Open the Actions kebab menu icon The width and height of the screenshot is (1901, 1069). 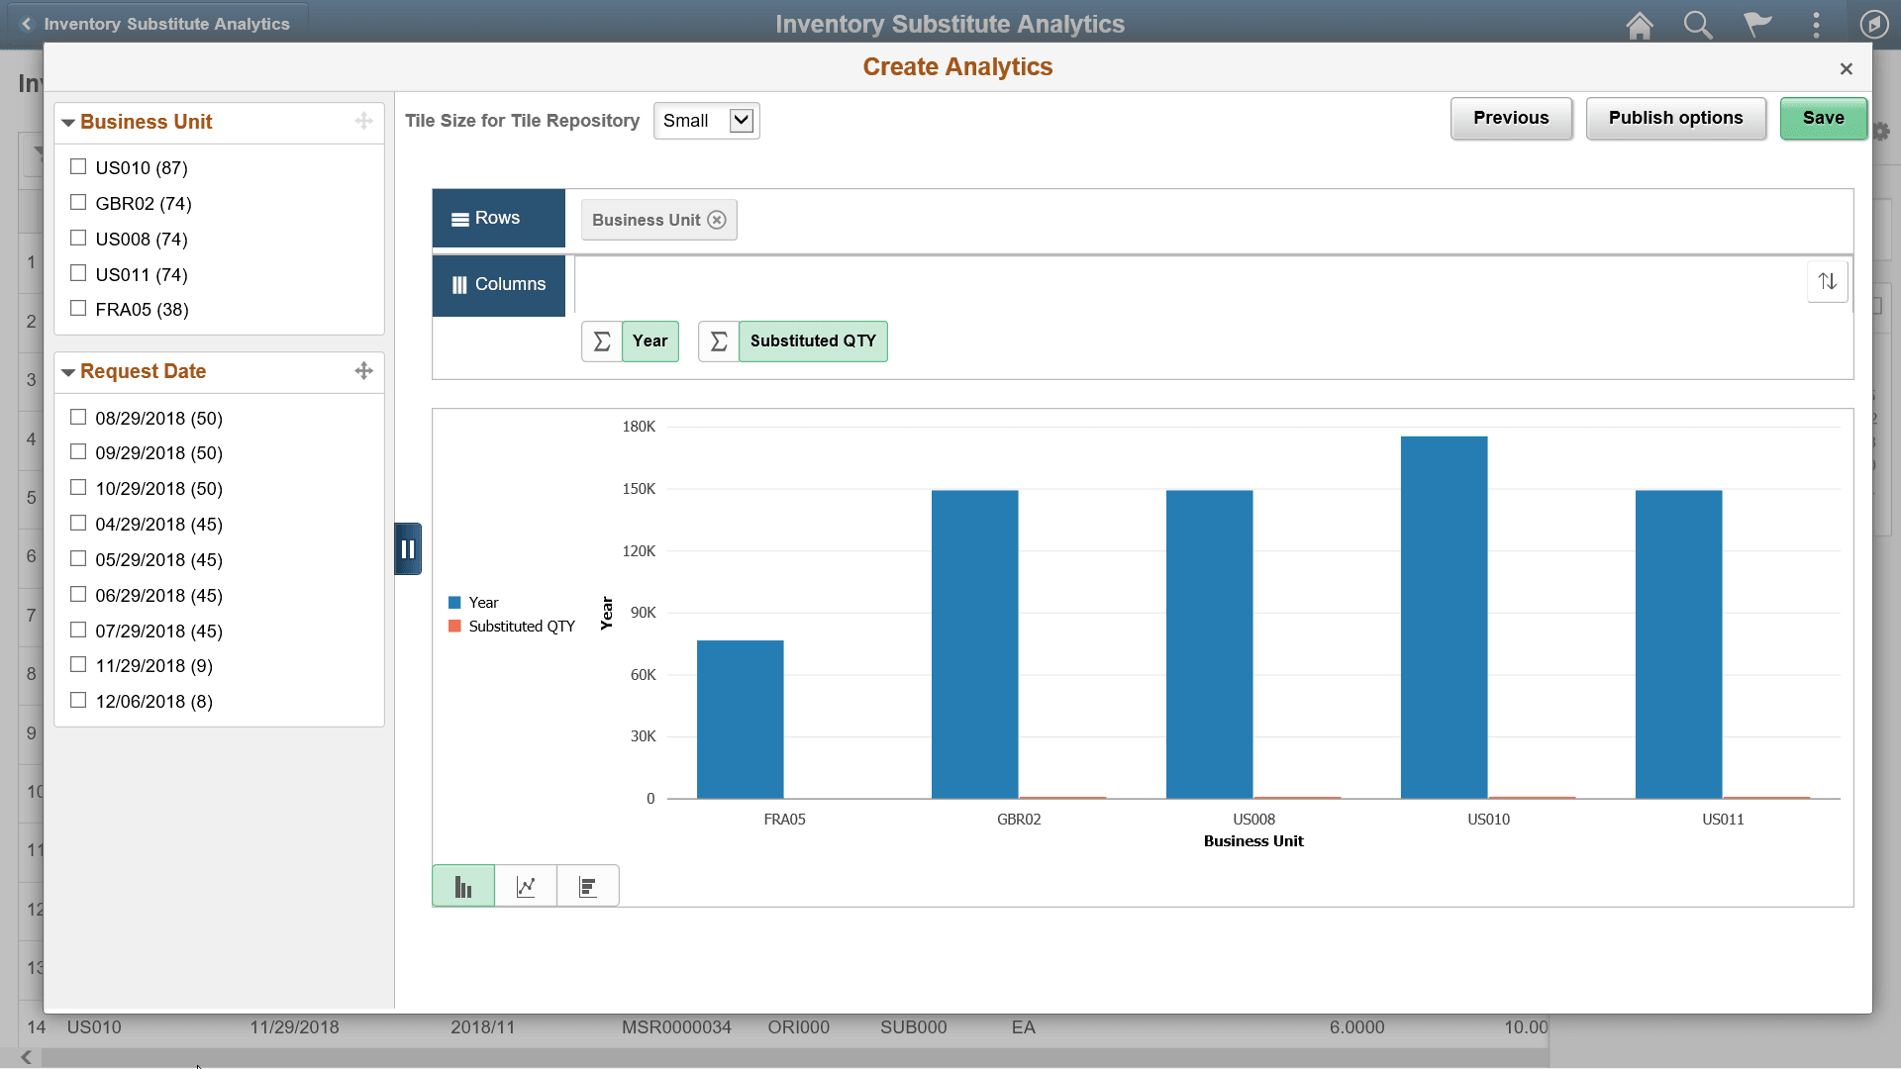point(1816,24)
